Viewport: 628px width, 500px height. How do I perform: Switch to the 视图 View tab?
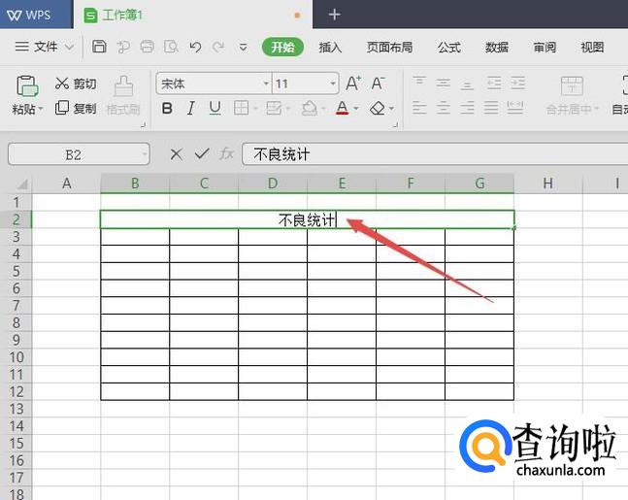[592, 48]
